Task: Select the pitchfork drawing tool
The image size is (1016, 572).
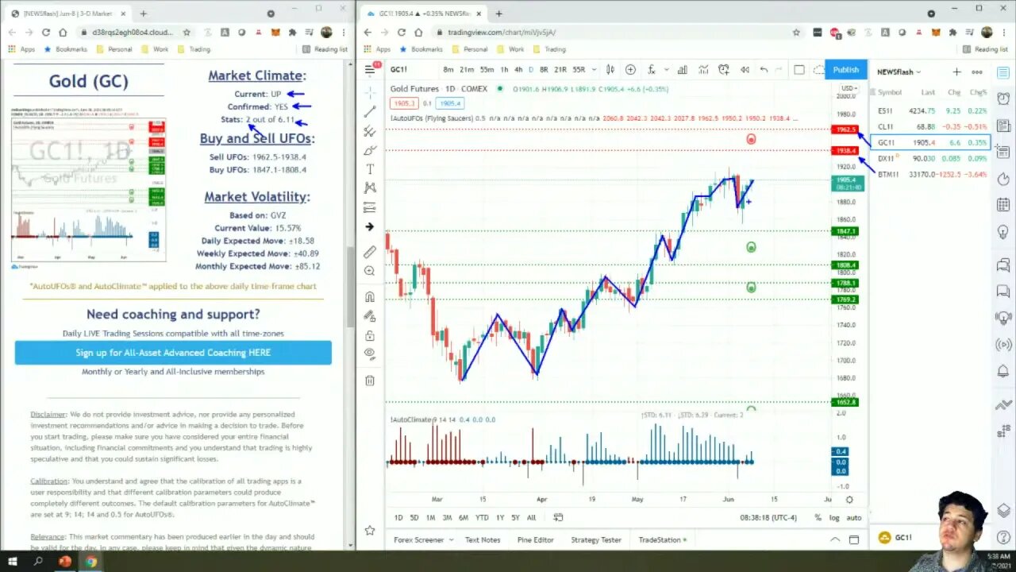Action: point(370,131)
